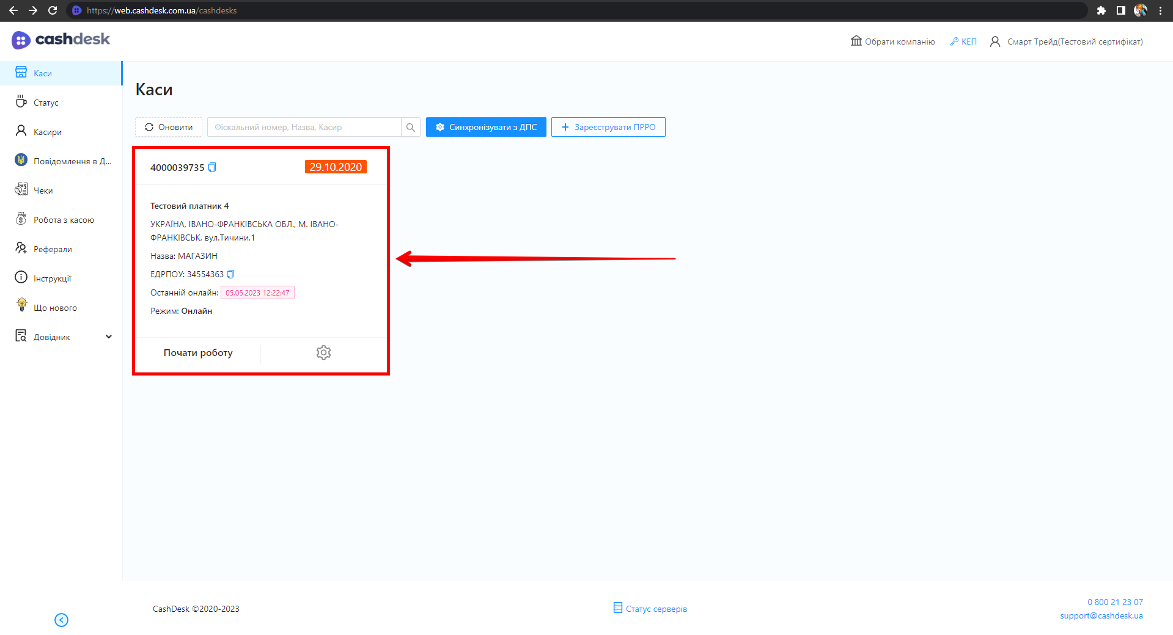
Task: Open browser extensions puzzle icon
Action: tap(1101, 10)
